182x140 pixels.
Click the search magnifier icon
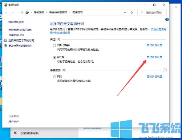142,12
